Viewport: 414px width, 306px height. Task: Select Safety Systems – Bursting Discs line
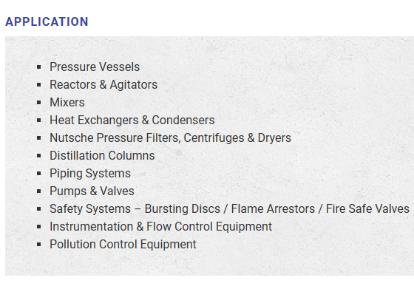coord(229,209)
